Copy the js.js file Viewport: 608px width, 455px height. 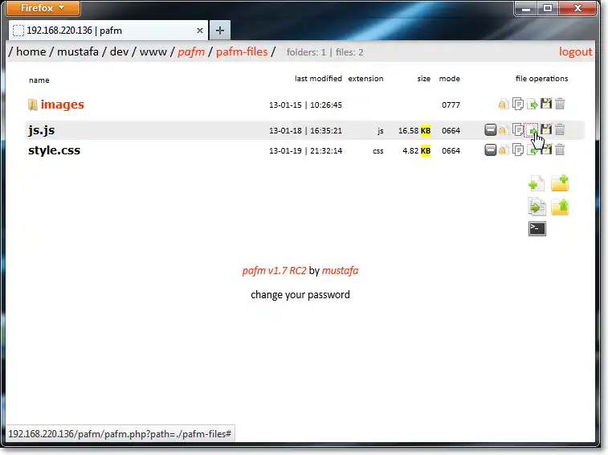click(x=518, y=129)
